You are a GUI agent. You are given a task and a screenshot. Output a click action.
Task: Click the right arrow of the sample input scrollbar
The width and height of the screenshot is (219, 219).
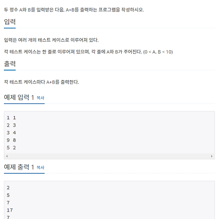(x=212, y=156)
